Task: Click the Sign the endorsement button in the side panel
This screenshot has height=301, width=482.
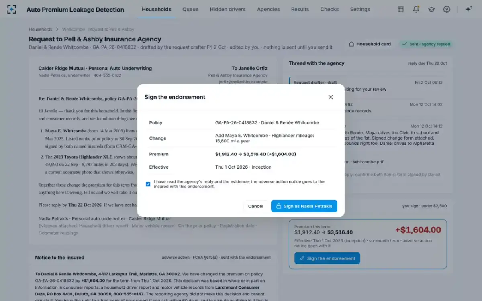Action: tap(327, 258)
